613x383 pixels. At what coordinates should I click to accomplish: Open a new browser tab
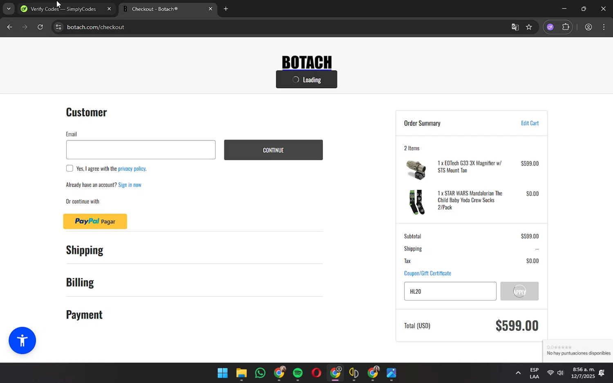tap(226, 9)
